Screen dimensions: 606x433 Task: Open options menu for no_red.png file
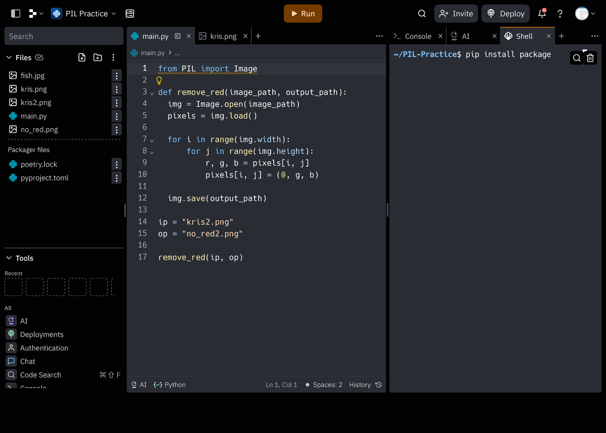[x=117, y=130]
